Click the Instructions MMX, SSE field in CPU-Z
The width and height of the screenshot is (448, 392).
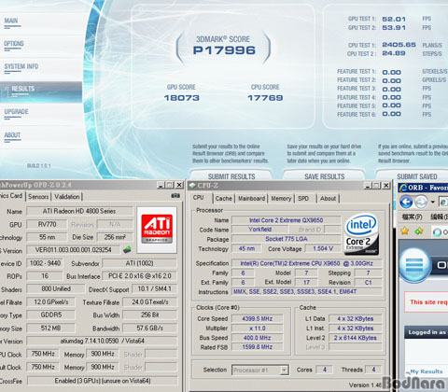tap(307, 292)
